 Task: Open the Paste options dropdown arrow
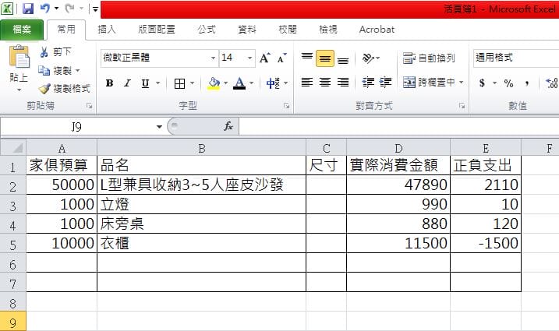(x=19, y=90)
